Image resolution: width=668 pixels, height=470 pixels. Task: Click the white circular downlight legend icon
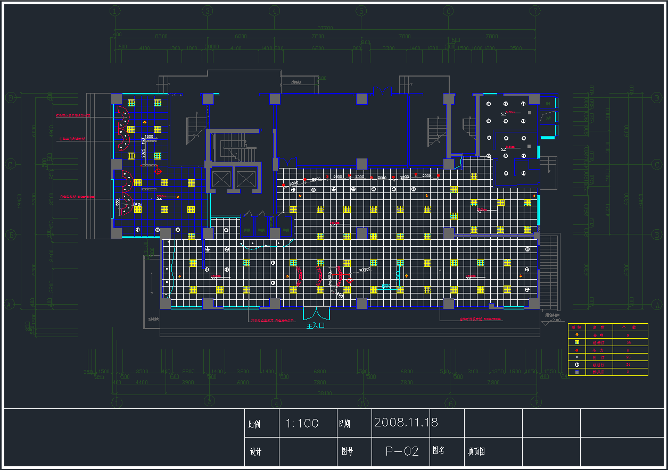[x=576, y=365]
